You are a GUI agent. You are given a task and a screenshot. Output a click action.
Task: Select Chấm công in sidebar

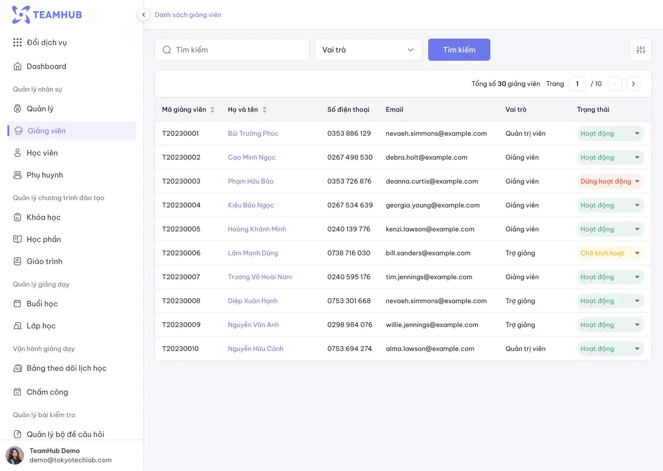click(x=72, y=392)
